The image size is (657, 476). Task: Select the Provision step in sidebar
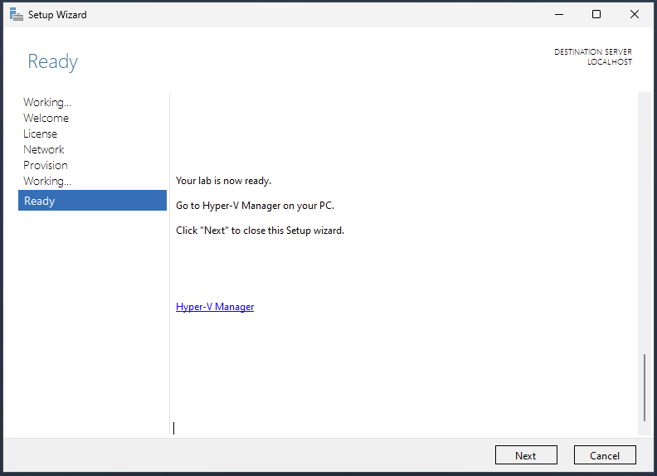click(x=46, y=166)
